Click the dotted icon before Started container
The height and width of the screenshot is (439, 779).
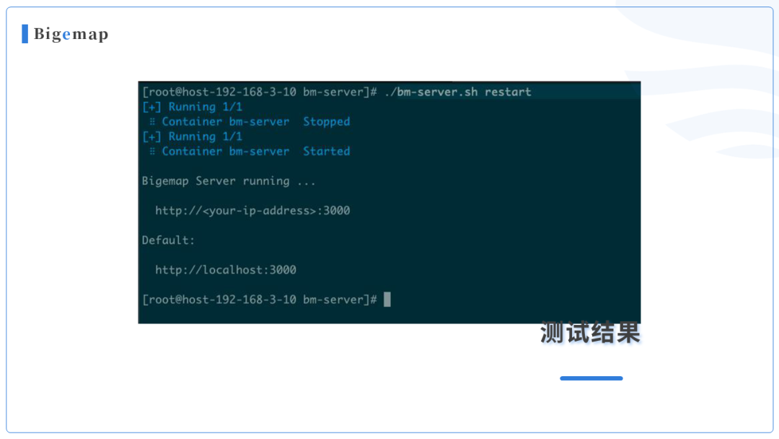pyautogui.click(x=152, y=151)
